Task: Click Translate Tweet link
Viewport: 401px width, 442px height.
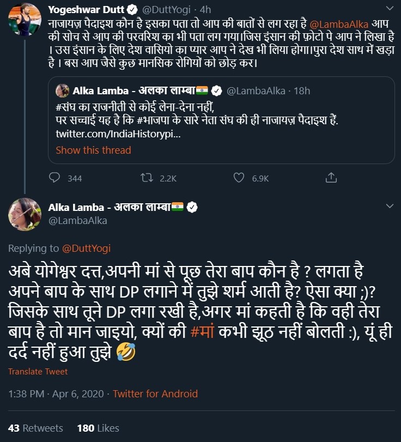Action: (38, 372)
